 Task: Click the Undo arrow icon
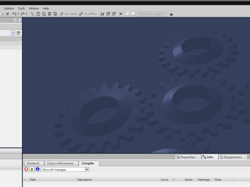(x=14, y=14)
